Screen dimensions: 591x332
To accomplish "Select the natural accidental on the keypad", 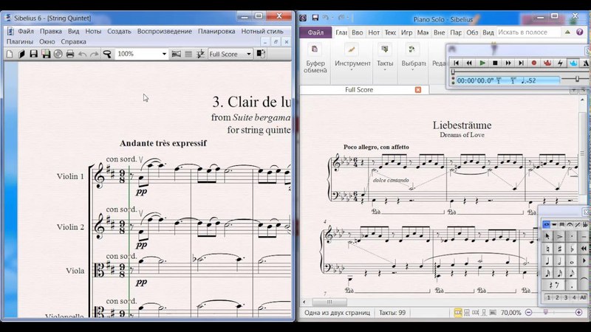I will [547, 249].
